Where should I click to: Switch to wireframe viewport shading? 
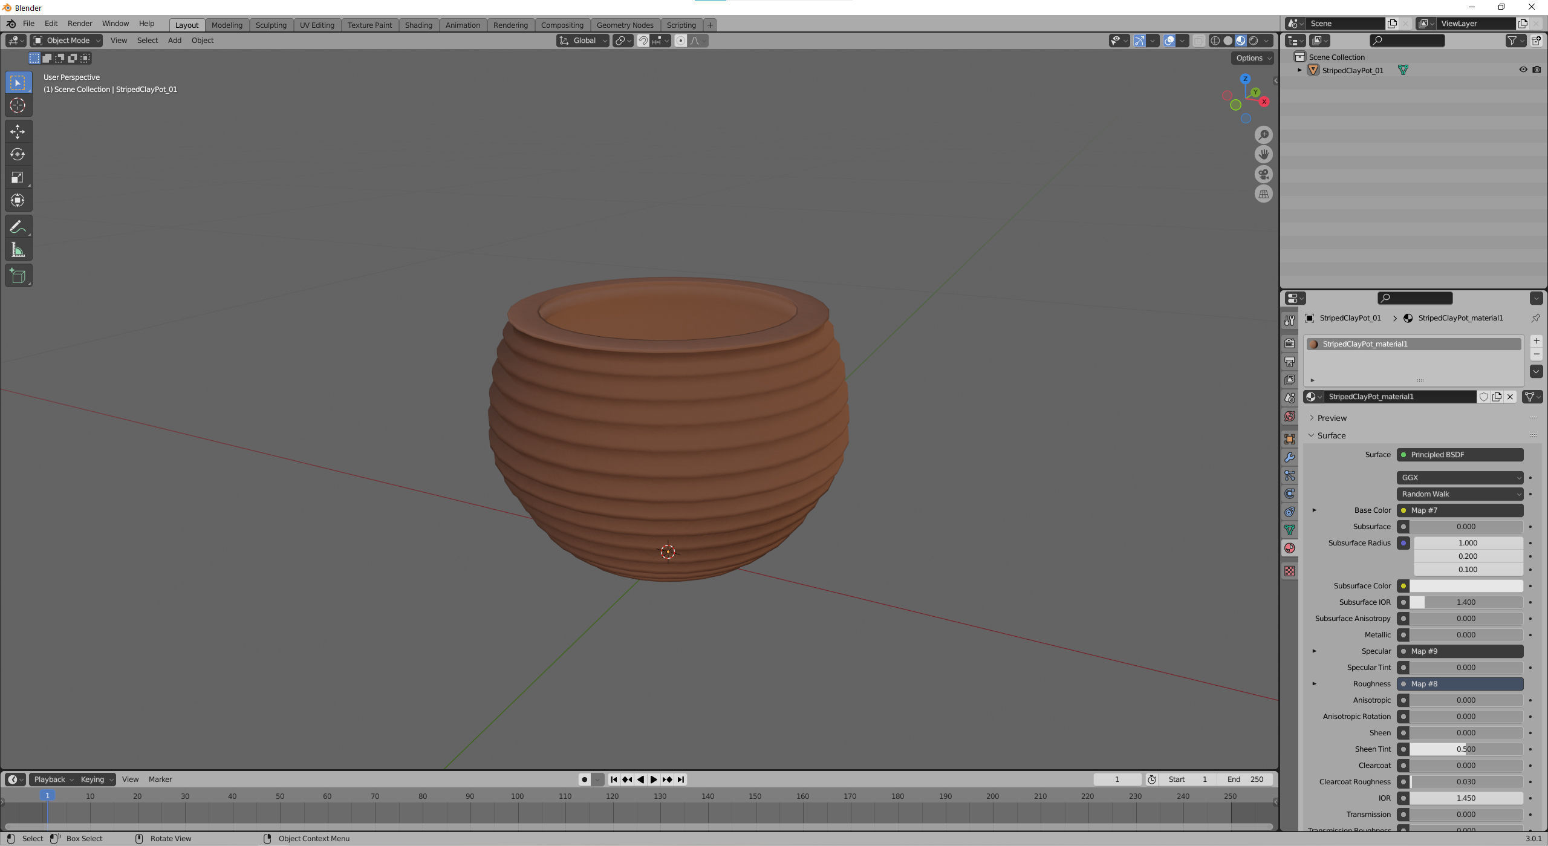click(x=1215, y=41)
